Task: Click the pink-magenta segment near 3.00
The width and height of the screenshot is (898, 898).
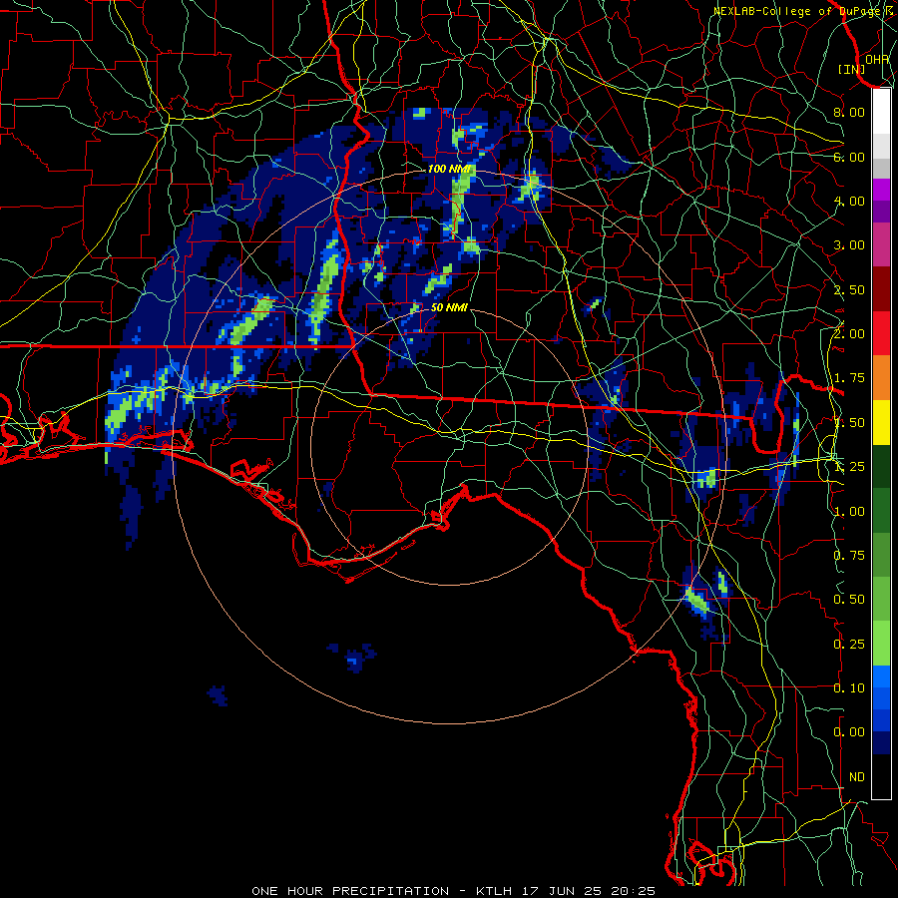Action: click(x=881, y=244)
